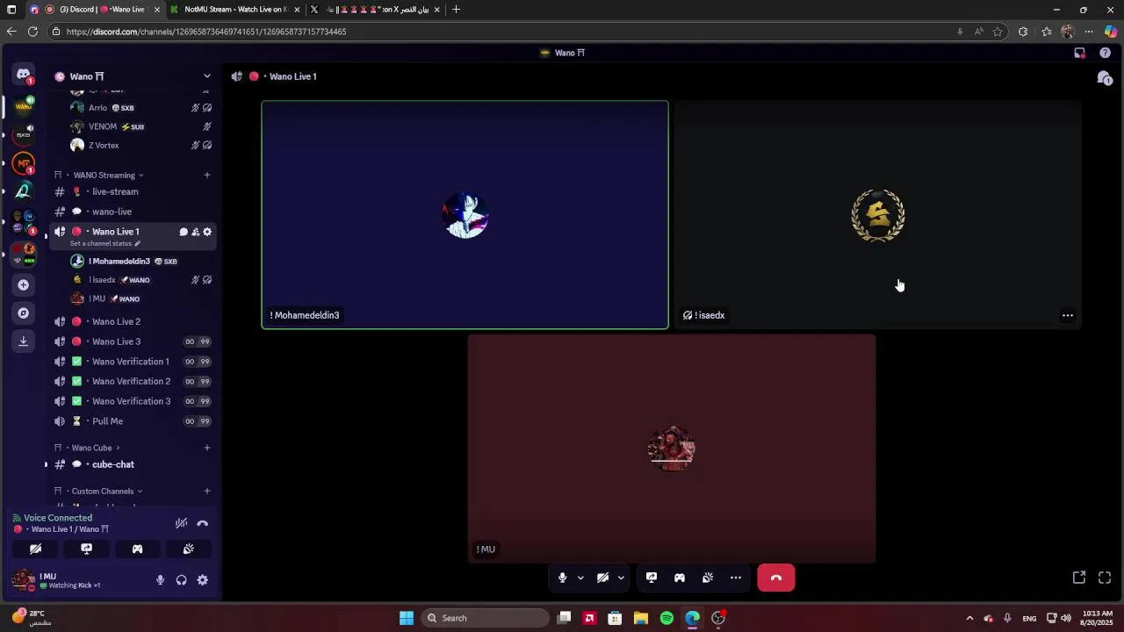This screenshot has height=632, width=1124.
Task: Start an activity from call control bar
Action: [x=680, y=578]
